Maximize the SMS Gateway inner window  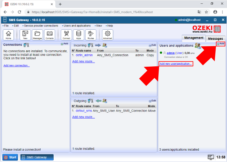215,20
